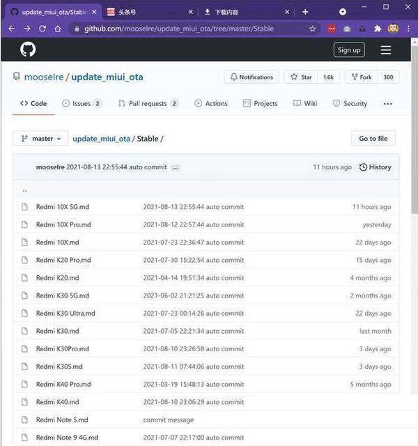Open the Pull requests tab
The image size is (418, 446).
(148, 104)
